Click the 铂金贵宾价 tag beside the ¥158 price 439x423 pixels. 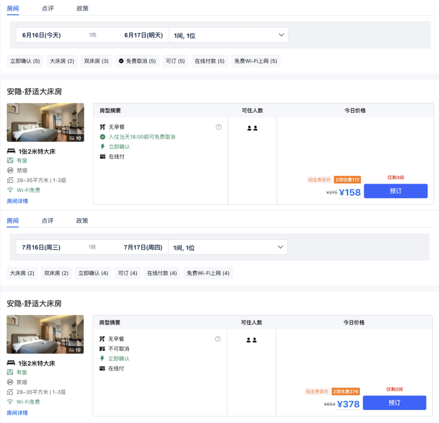pos(319,180)
